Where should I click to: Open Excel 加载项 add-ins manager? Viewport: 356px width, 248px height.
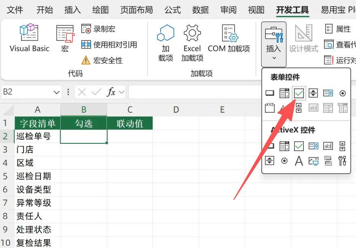[x=192, y=43]
